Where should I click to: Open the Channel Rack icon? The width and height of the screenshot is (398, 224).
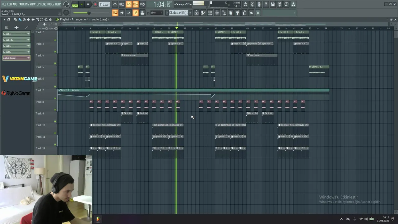click(210, 13)
